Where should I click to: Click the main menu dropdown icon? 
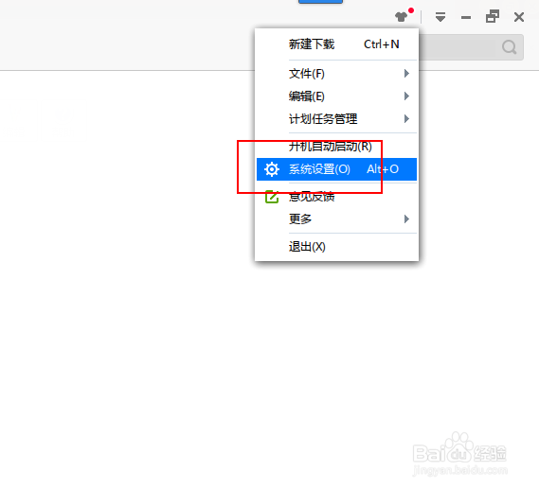(440, 17)
